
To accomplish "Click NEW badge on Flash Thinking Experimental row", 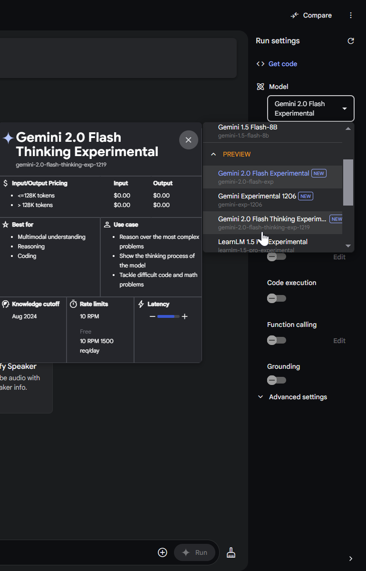I will pos(337,219).
